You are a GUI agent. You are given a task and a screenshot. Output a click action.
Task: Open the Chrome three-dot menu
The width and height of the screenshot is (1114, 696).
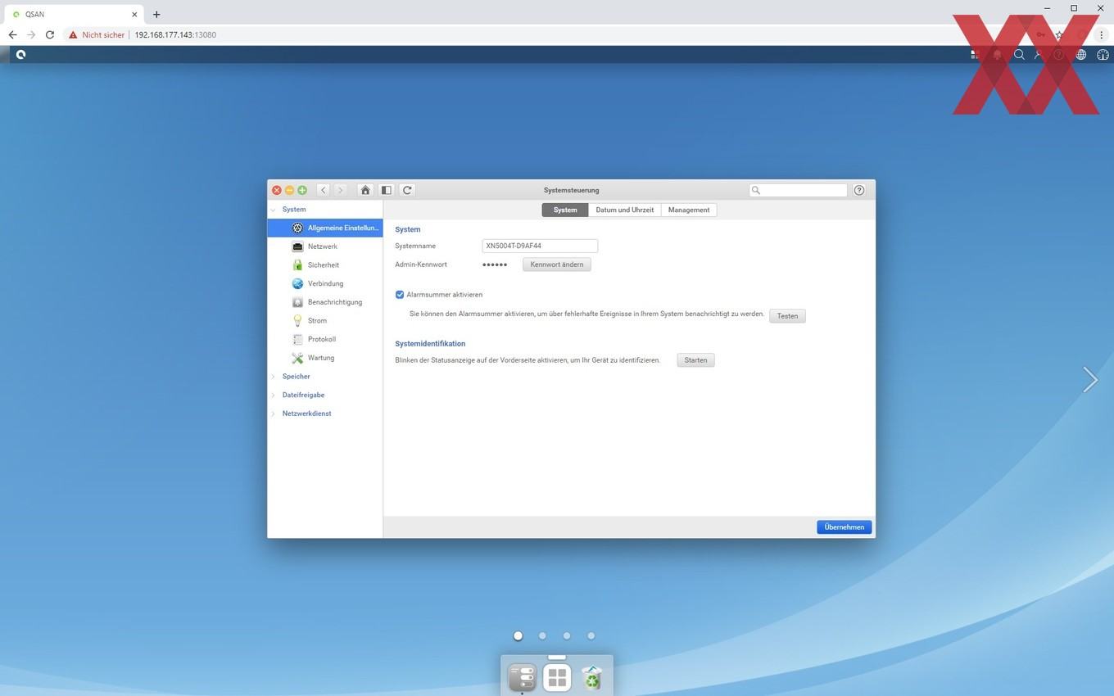point(1102,35)
